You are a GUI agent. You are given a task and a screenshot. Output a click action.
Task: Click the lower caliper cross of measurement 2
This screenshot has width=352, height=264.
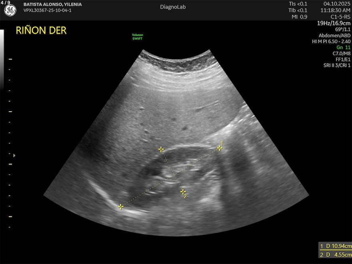click(183, 192)
